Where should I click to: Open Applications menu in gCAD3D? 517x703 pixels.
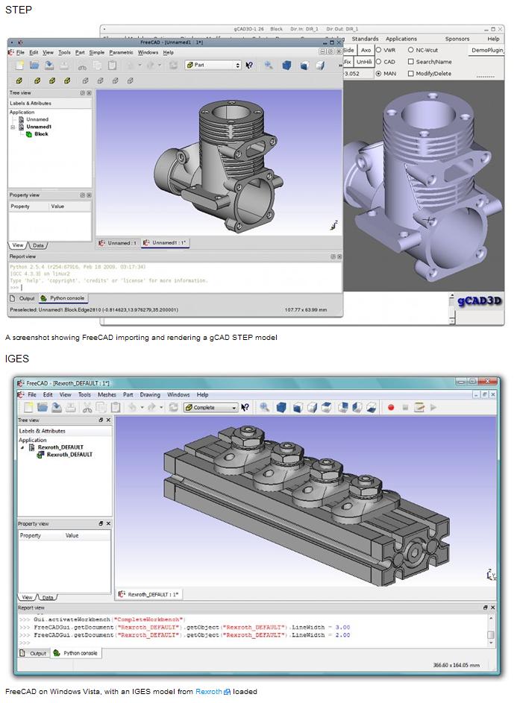(401, 39)
